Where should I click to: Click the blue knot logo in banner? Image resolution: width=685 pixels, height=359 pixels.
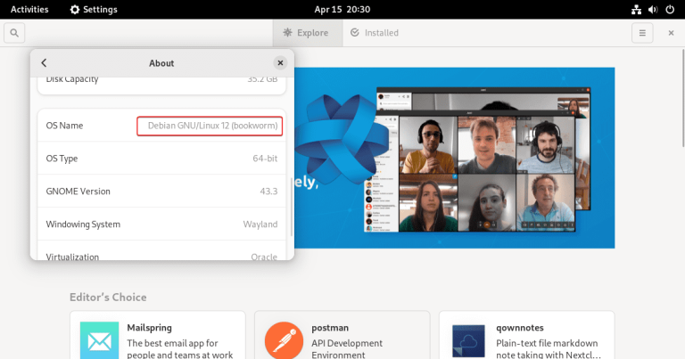pos(341,139)
